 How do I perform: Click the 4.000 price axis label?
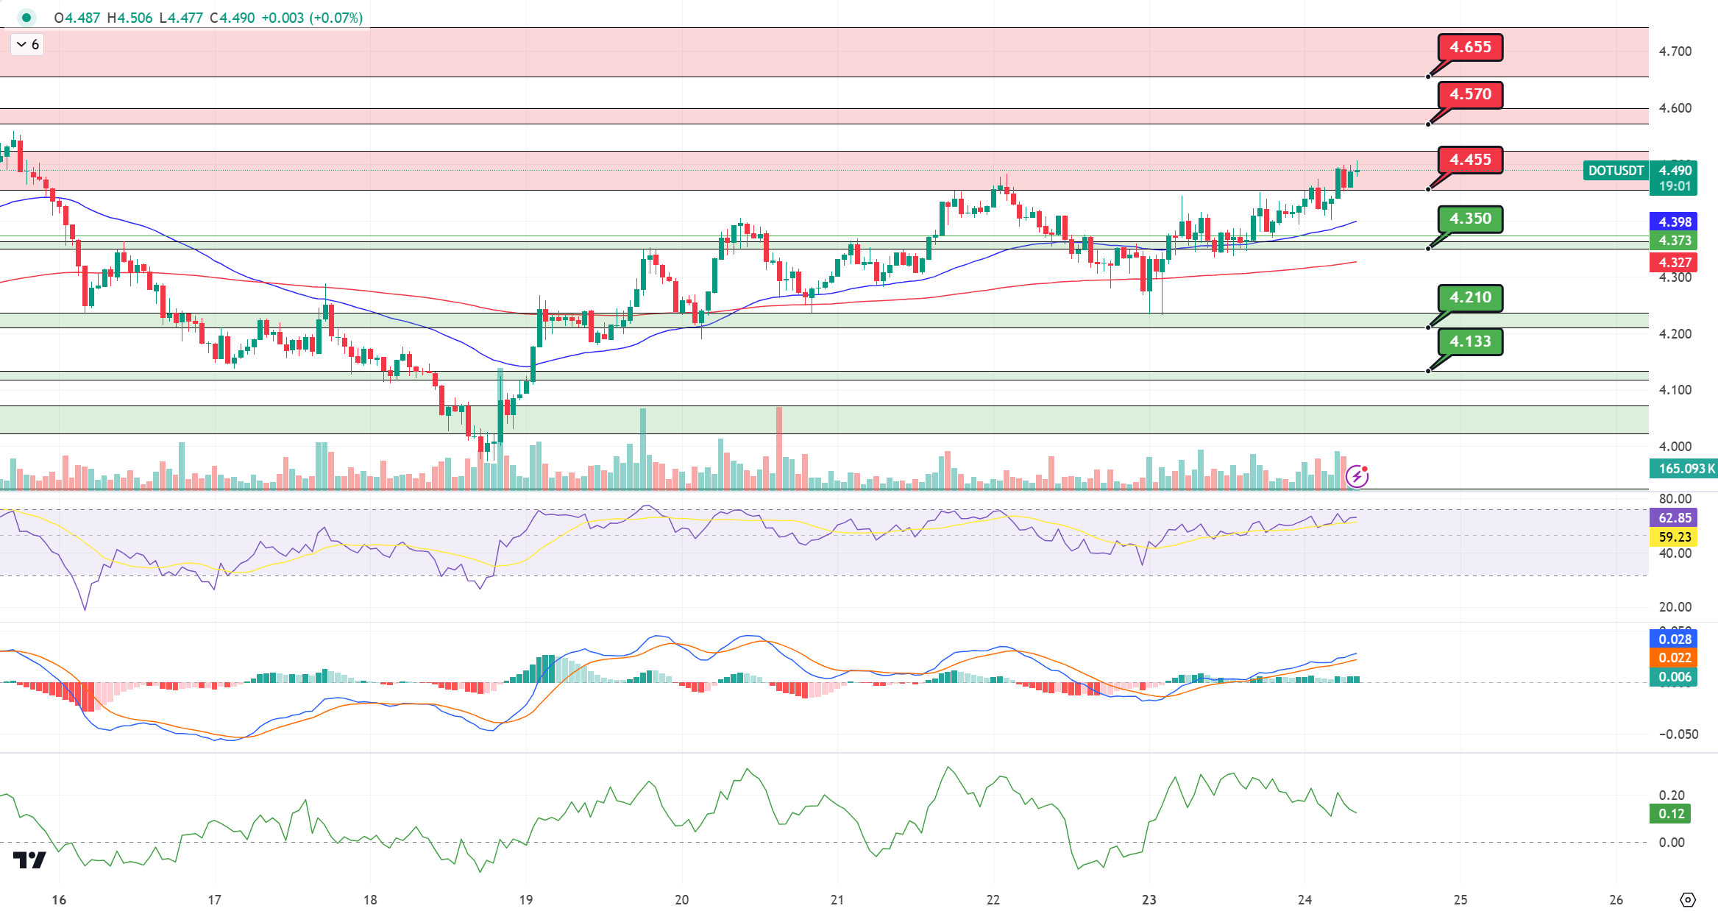pos(1675,447)
